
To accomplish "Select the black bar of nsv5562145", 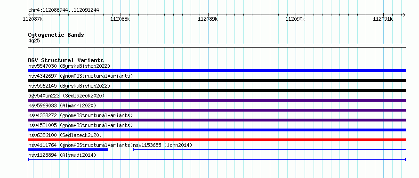I will (217, 90).
